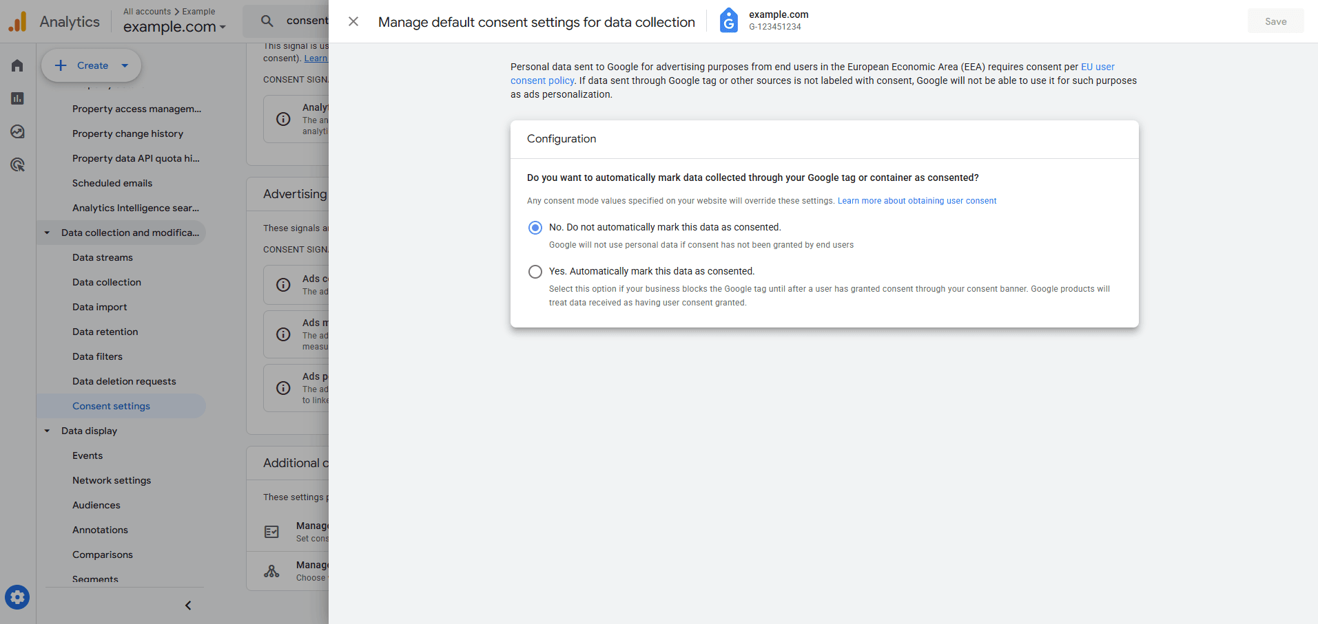Click the Google tag icon beside example.com
1318x624 pixels.
click(728, 21)
